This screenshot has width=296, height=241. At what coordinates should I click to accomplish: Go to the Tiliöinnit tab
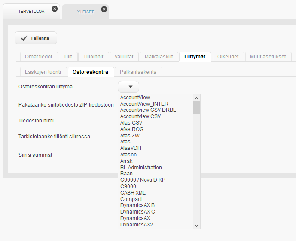pyautogui.click(x=93, y=57)
